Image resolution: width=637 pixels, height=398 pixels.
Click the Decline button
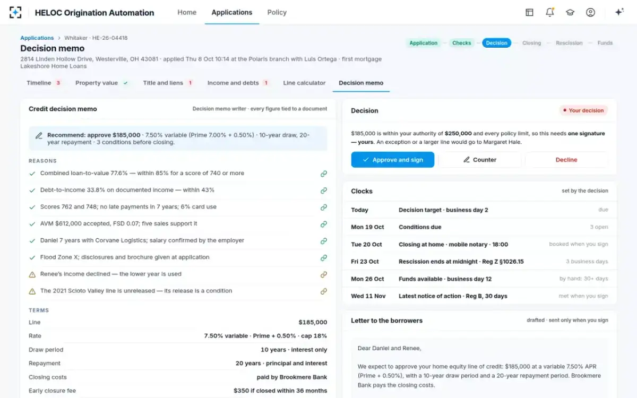coord(566,160)
